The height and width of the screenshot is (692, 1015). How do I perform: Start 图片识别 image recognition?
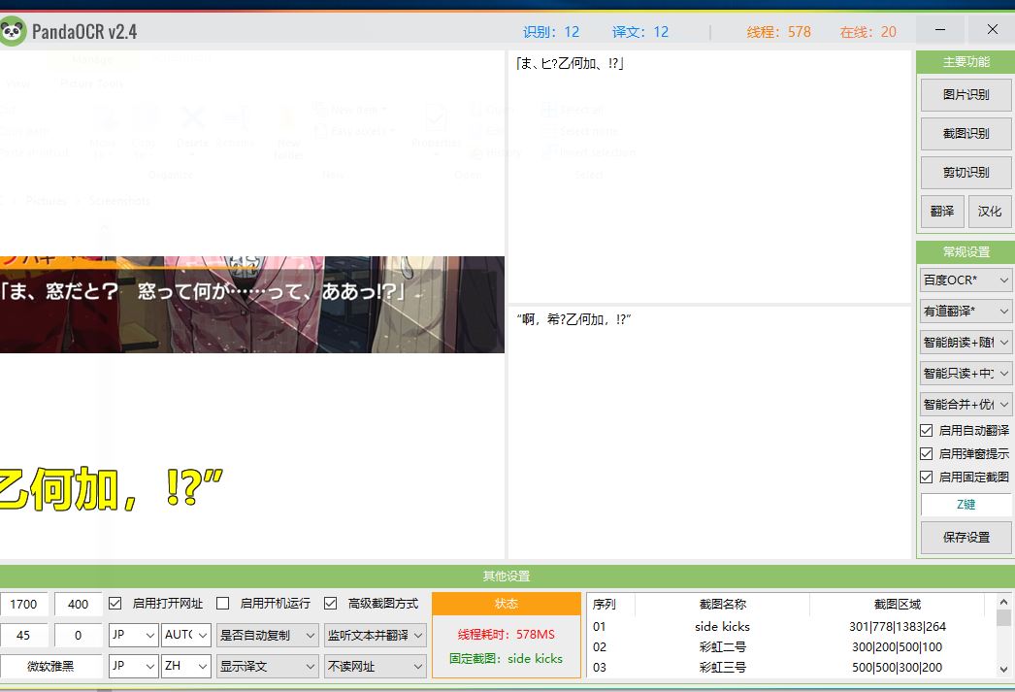[x=966, y=95]
